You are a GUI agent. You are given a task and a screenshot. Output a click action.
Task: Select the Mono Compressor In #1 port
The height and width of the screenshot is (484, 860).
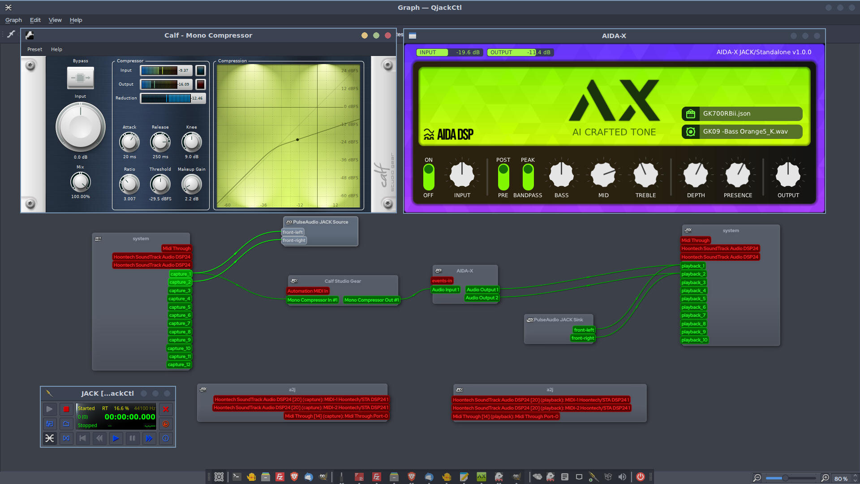pyautogui.click(x=313, y=300)
